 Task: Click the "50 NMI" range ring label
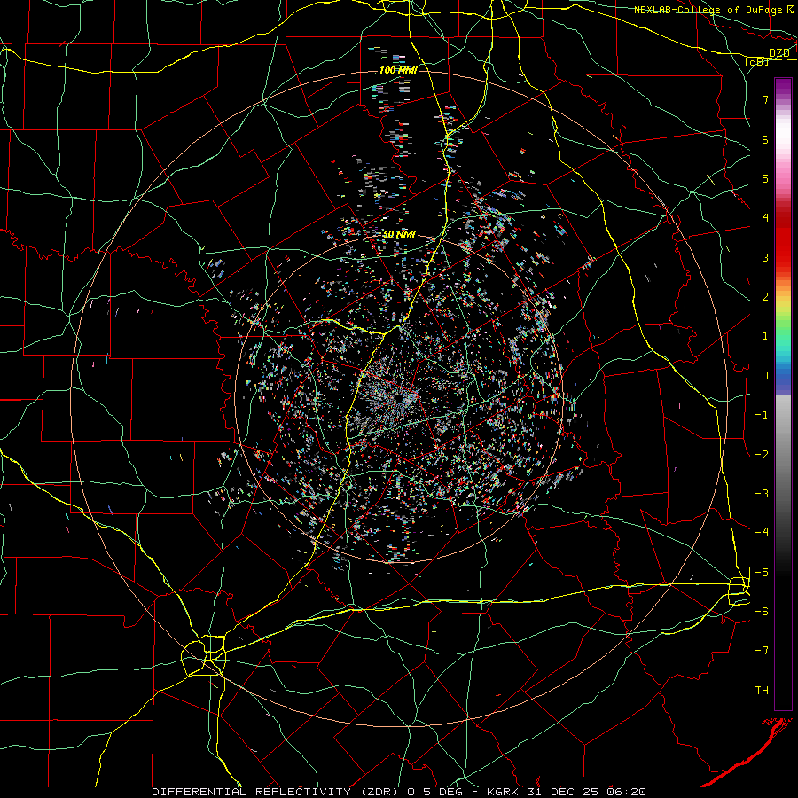[x=398, y=235]
